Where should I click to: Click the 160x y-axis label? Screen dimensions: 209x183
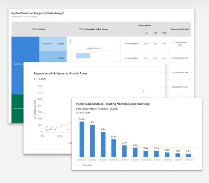tap(40, 86)
